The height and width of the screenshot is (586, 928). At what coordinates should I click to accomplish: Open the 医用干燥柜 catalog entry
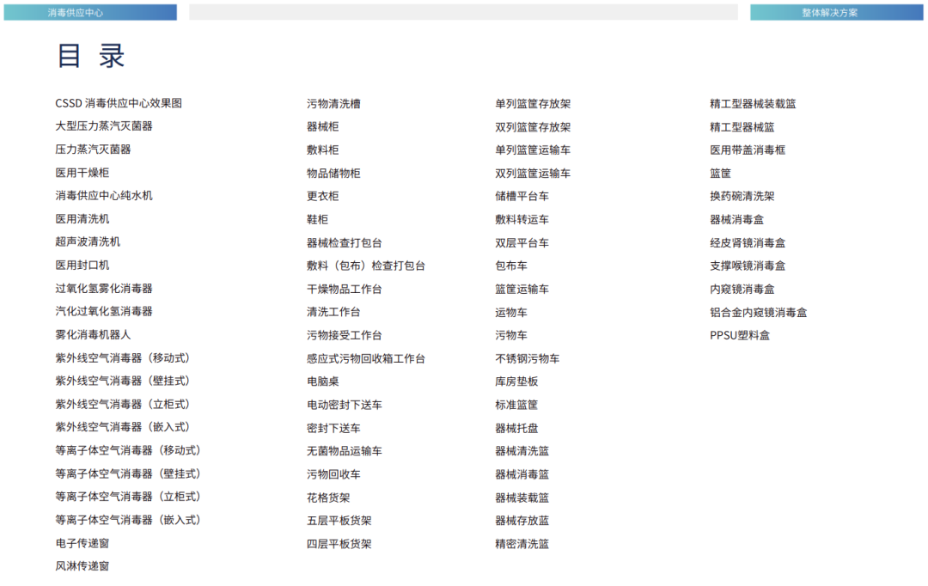pos(89,172)
